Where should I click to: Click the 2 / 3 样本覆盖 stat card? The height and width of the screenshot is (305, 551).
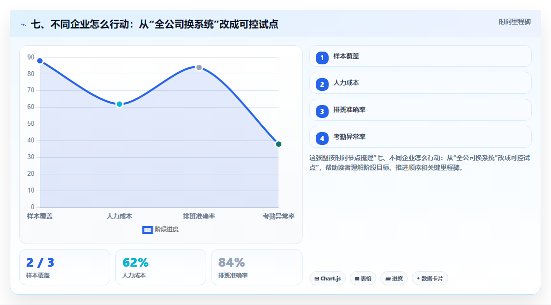click(x=64, y=267)
